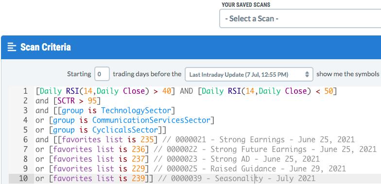Click the Scan Criteria list icon
The height and width of the screenshot is (184, 381).
click(x=12, y=47)
